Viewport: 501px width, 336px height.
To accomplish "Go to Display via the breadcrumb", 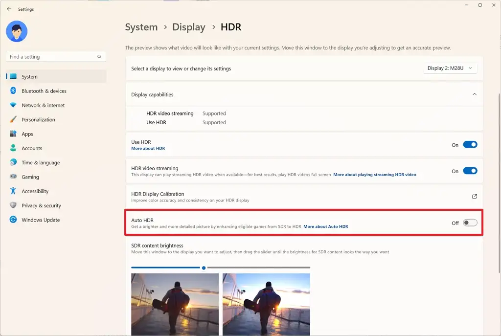I will coord(189,27).
